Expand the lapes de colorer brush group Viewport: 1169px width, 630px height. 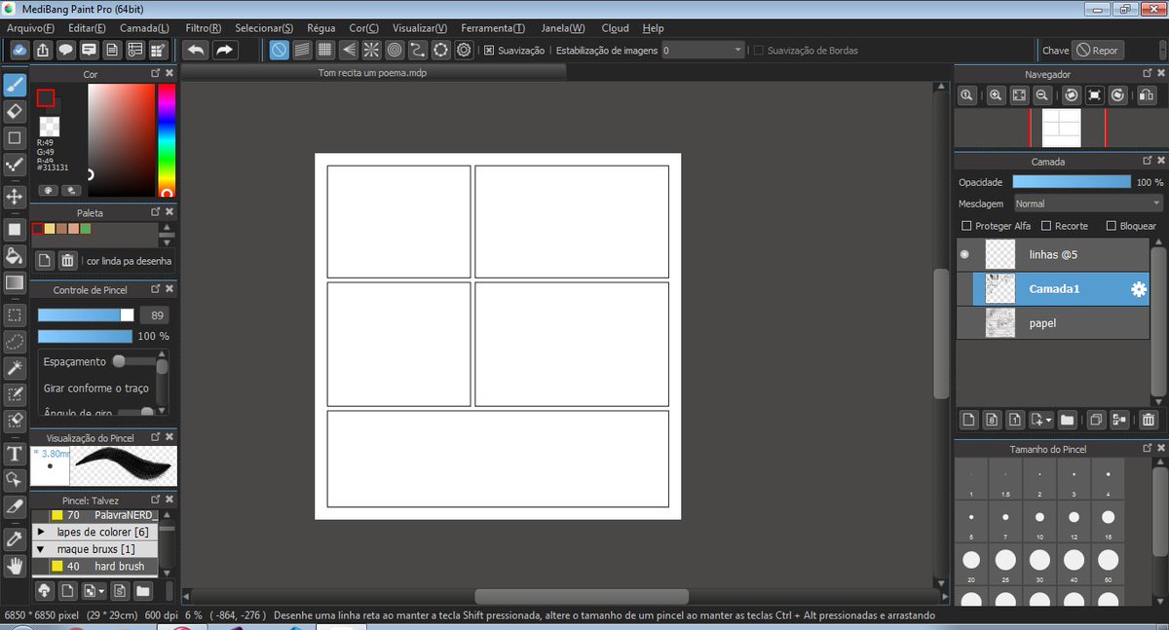point(41,532)
